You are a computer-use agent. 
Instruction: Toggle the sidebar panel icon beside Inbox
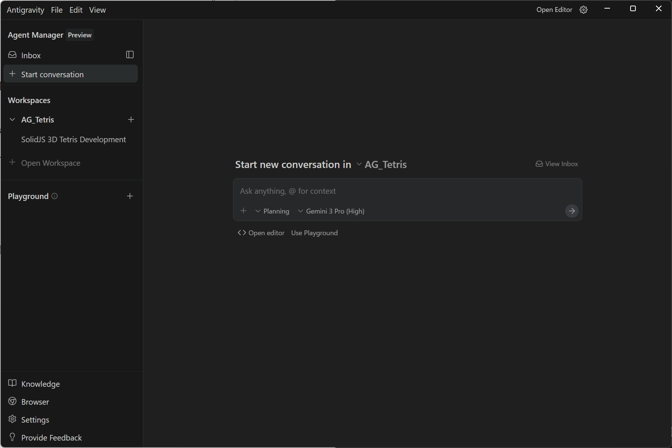pyautogui.click(x=130, y=55)
